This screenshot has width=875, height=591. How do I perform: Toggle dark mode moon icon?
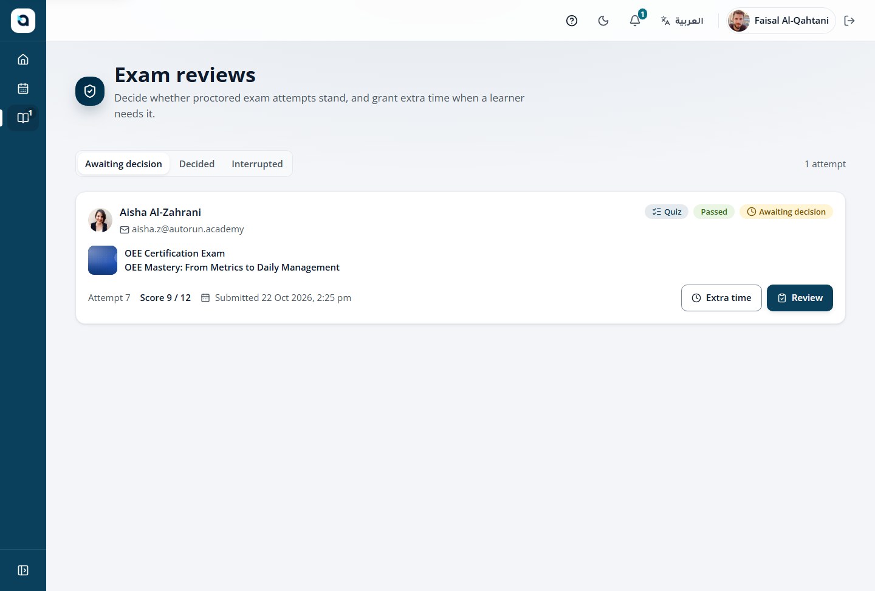tap(603, 21)
